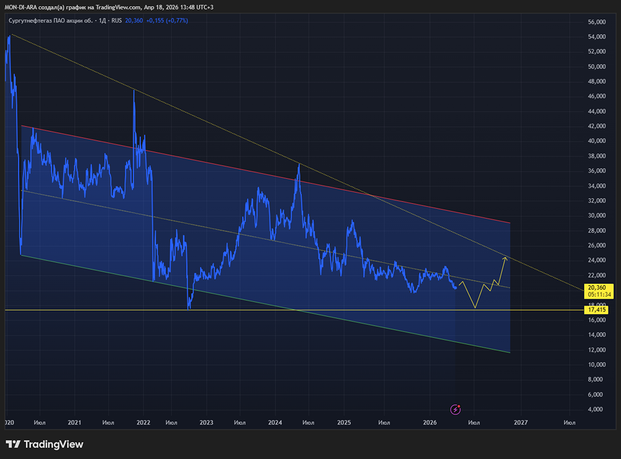Screen dimensions: 621x459
Task: Click the 14,000 price axis label
Action: 597,335
